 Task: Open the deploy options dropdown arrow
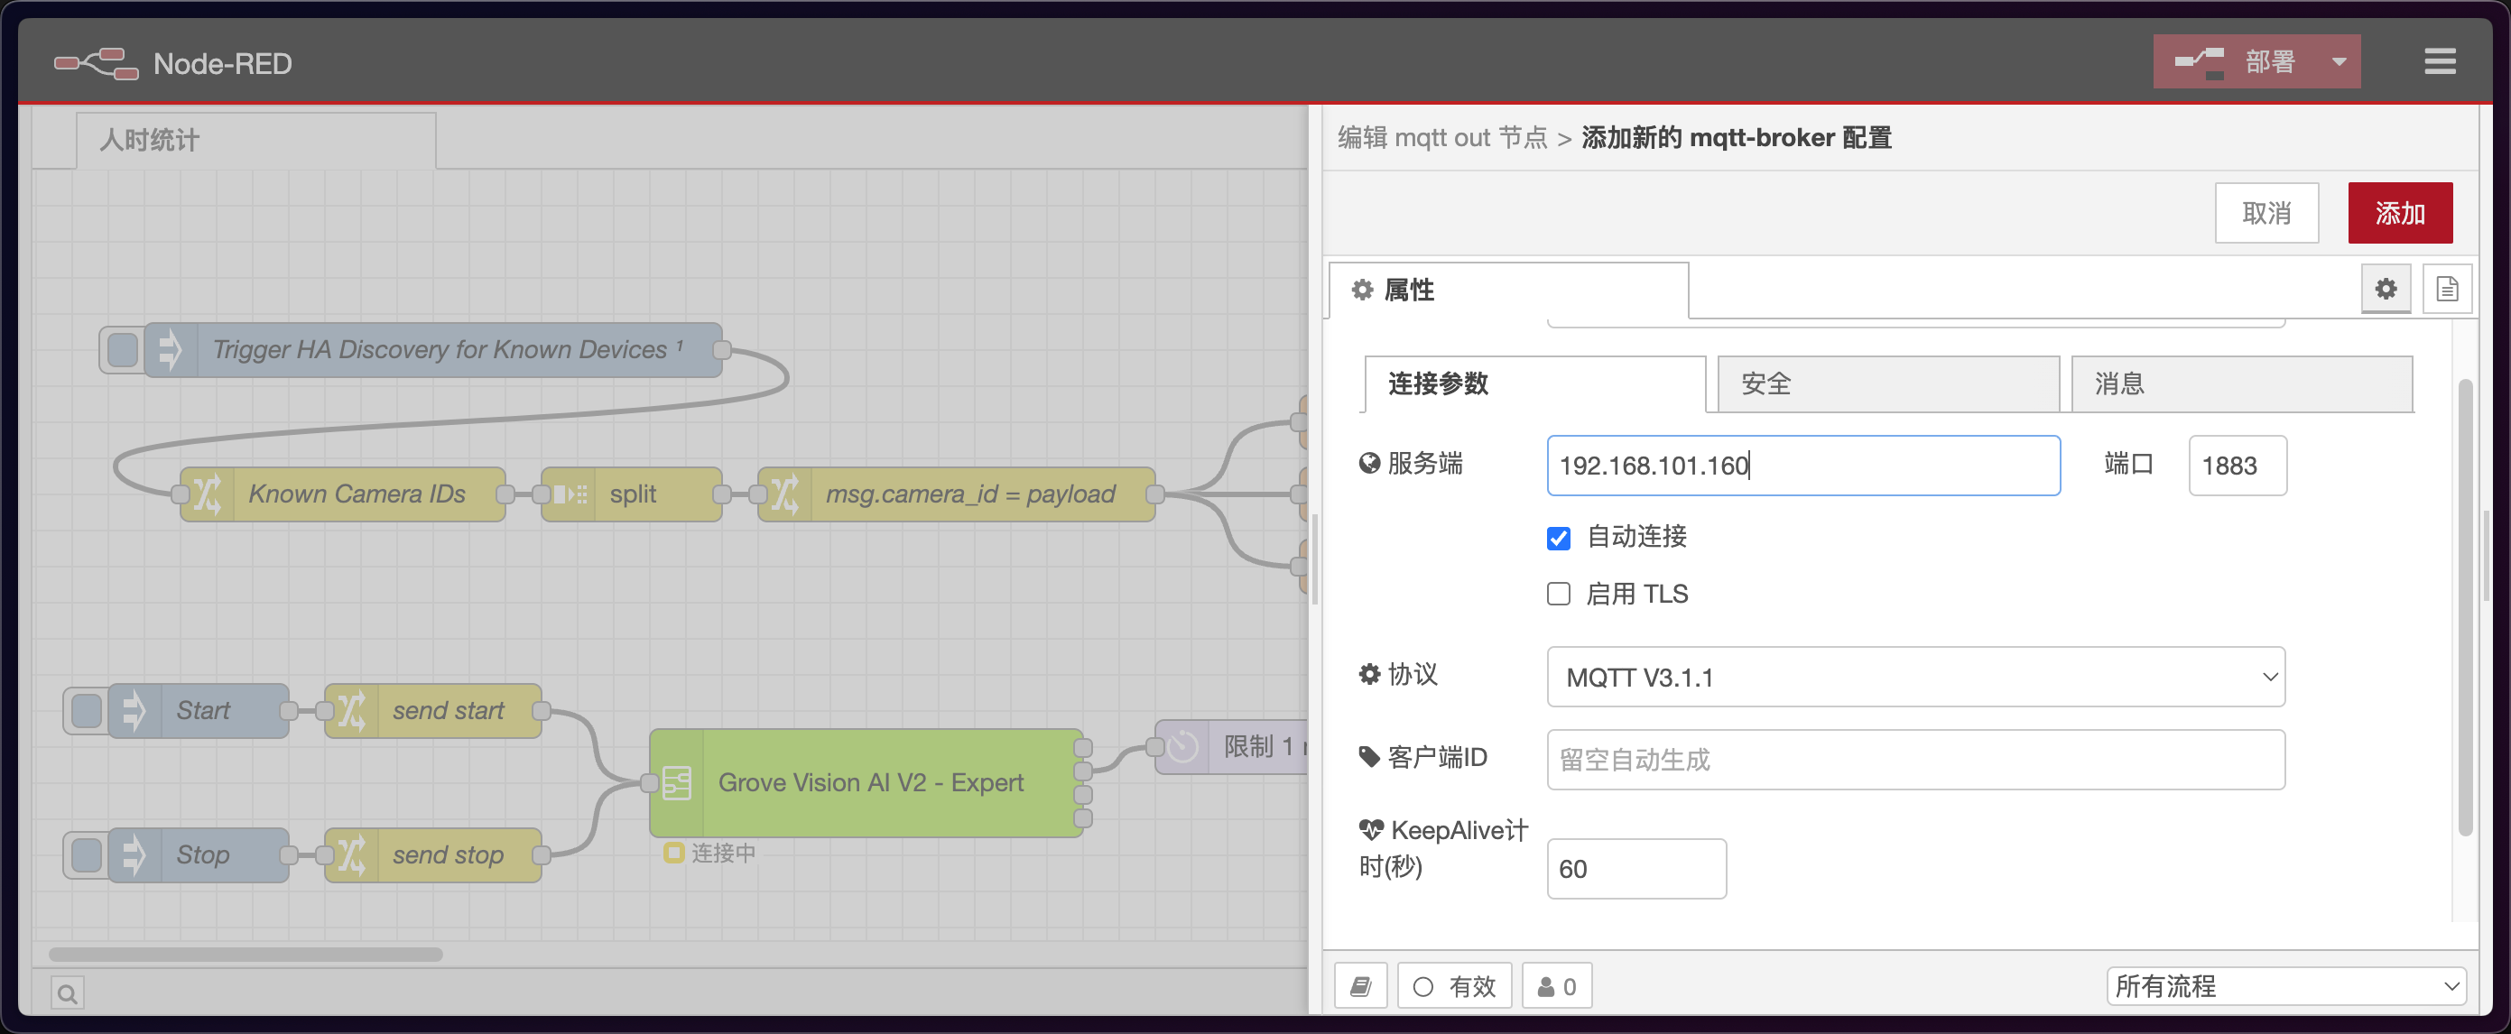[x=2339, y=61]
